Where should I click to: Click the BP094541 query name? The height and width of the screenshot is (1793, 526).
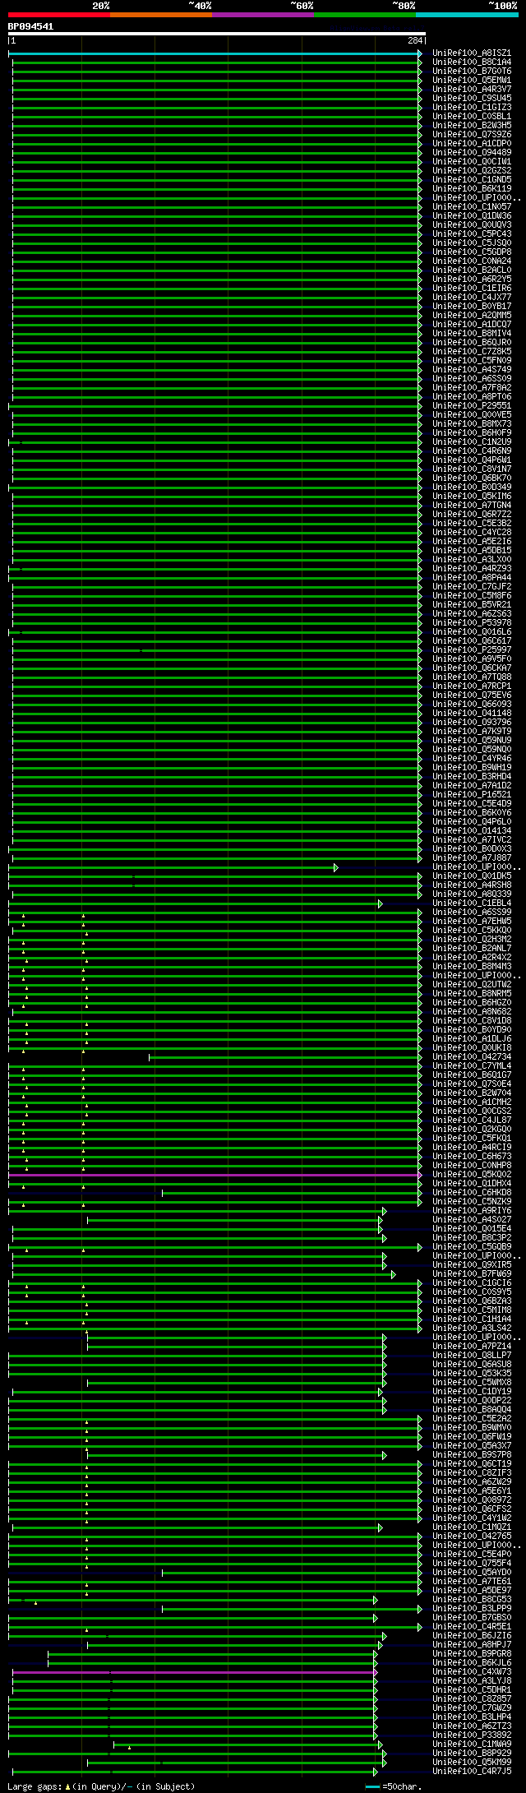(x=31, y=26)
